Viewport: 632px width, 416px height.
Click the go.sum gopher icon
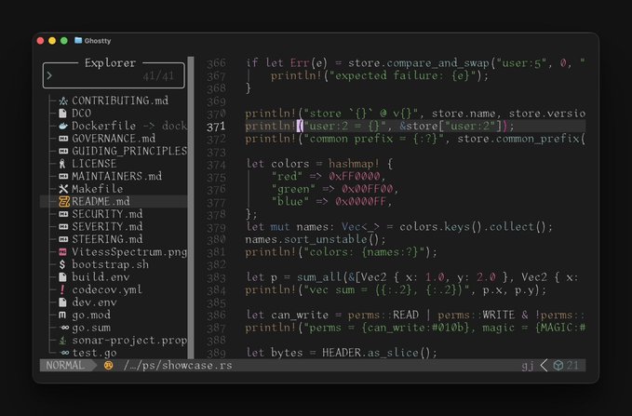64,328
